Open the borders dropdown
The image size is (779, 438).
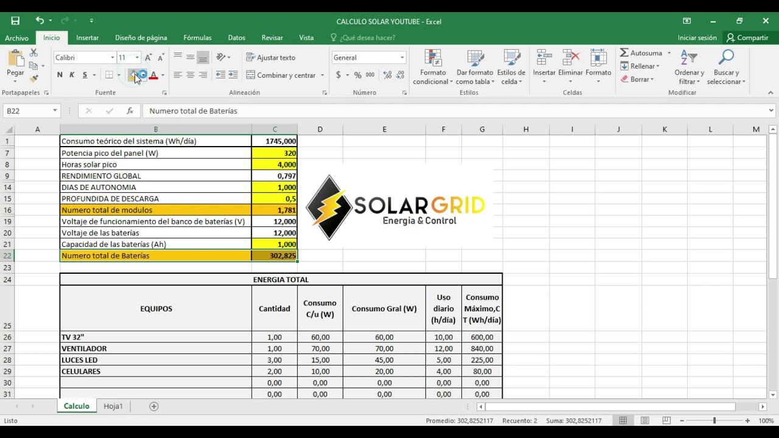118,75
